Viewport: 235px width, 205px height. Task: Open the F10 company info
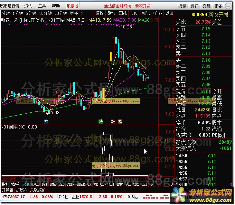tap(134, 14)
